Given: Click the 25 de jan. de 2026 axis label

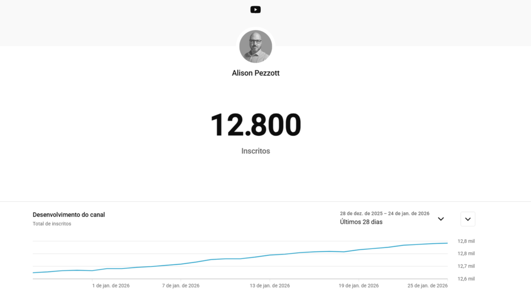Looking at the screenshot, I should [428, 286].
